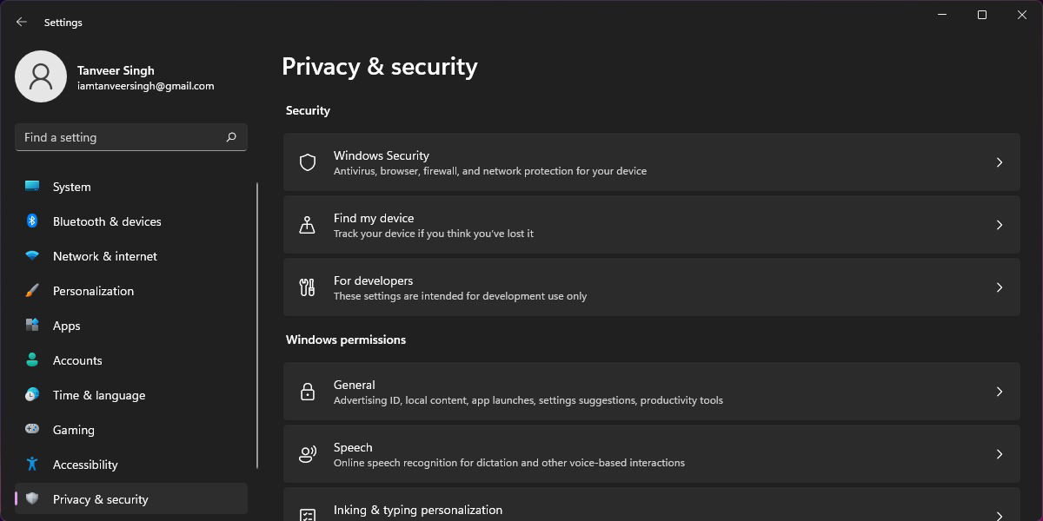Image resolution: width=1043 pixels, height=521 pixels.
Task: Click the System monitor icon in sidebar
Action: 32,187
